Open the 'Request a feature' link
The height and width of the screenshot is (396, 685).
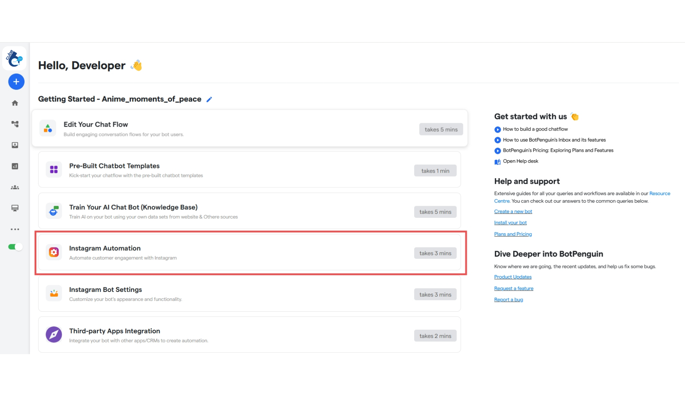pos(514,288)
